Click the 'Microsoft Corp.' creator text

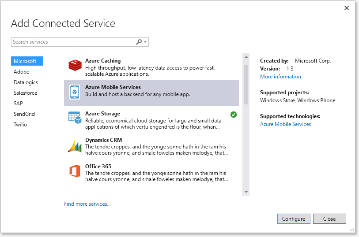(x=313, y=61)
